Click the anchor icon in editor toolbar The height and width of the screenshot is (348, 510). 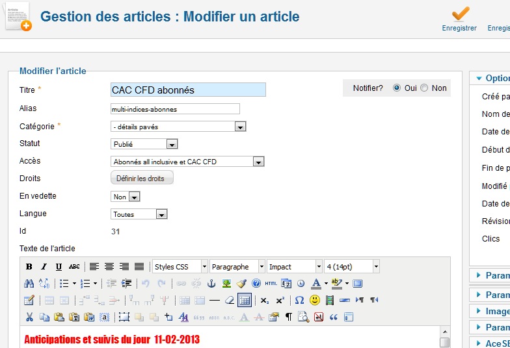click(211, 284)
